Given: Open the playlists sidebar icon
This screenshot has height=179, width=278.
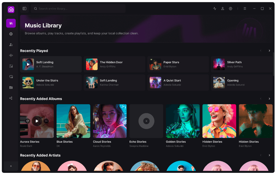Looking at the screenshot, I should click(11, 66).
